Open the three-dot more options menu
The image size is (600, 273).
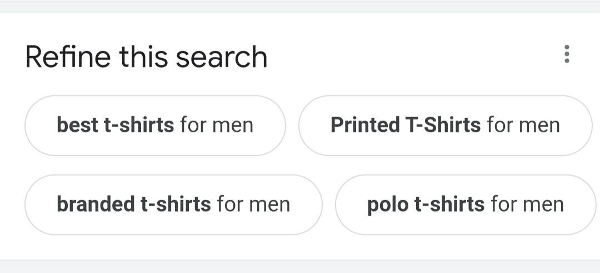click(567, 54)
